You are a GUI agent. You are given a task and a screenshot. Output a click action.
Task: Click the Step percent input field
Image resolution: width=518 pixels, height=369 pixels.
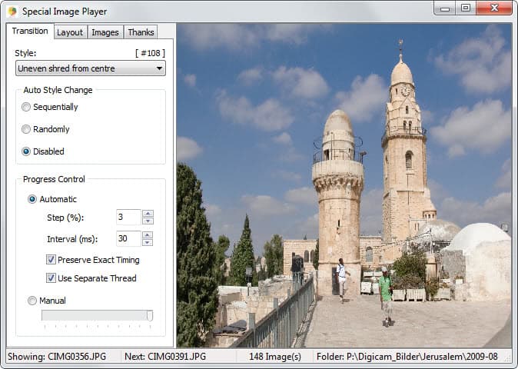tap(128, 218)
